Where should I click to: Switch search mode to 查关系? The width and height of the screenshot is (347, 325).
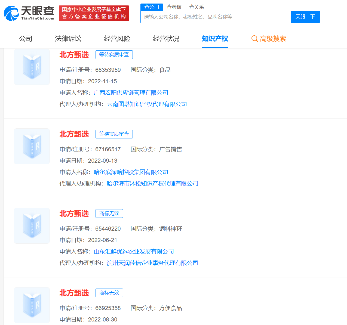tap(196, 7)
